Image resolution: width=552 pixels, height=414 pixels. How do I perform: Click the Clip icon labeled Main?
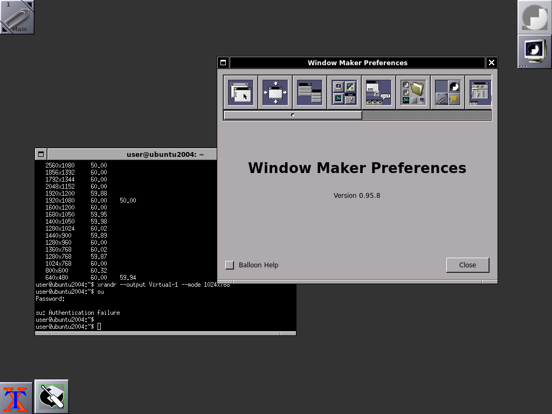click(17, 17)
